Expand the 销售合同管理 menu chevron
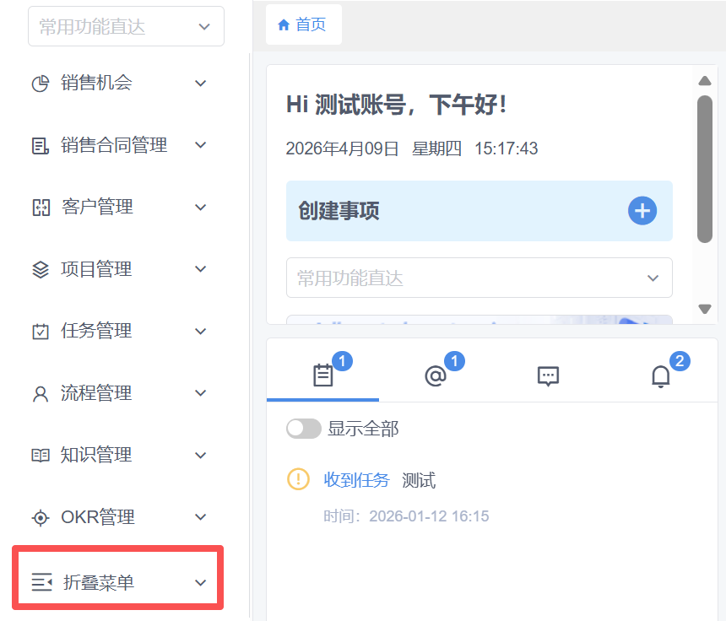Image resolution: width=726 pixels, height=621 pixels. point(200,145)
